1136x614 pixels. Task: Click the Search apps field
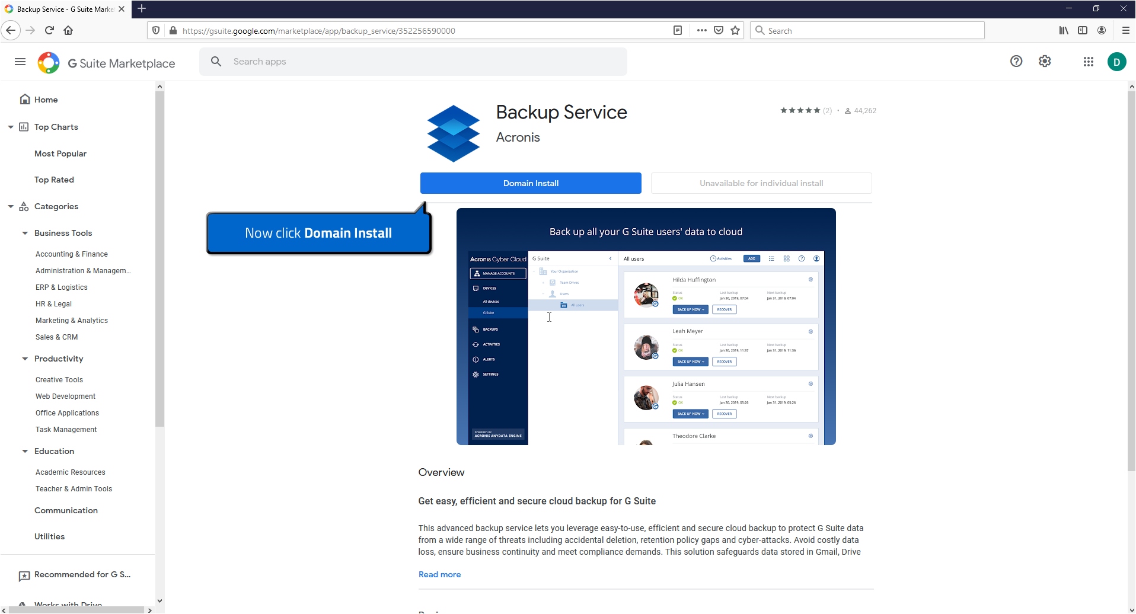coord(413,62)
